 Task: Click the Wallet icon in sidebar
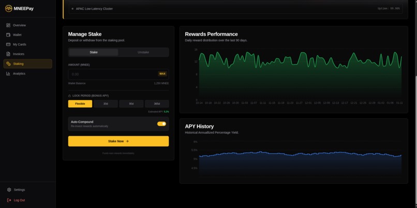tap(8, 35)
